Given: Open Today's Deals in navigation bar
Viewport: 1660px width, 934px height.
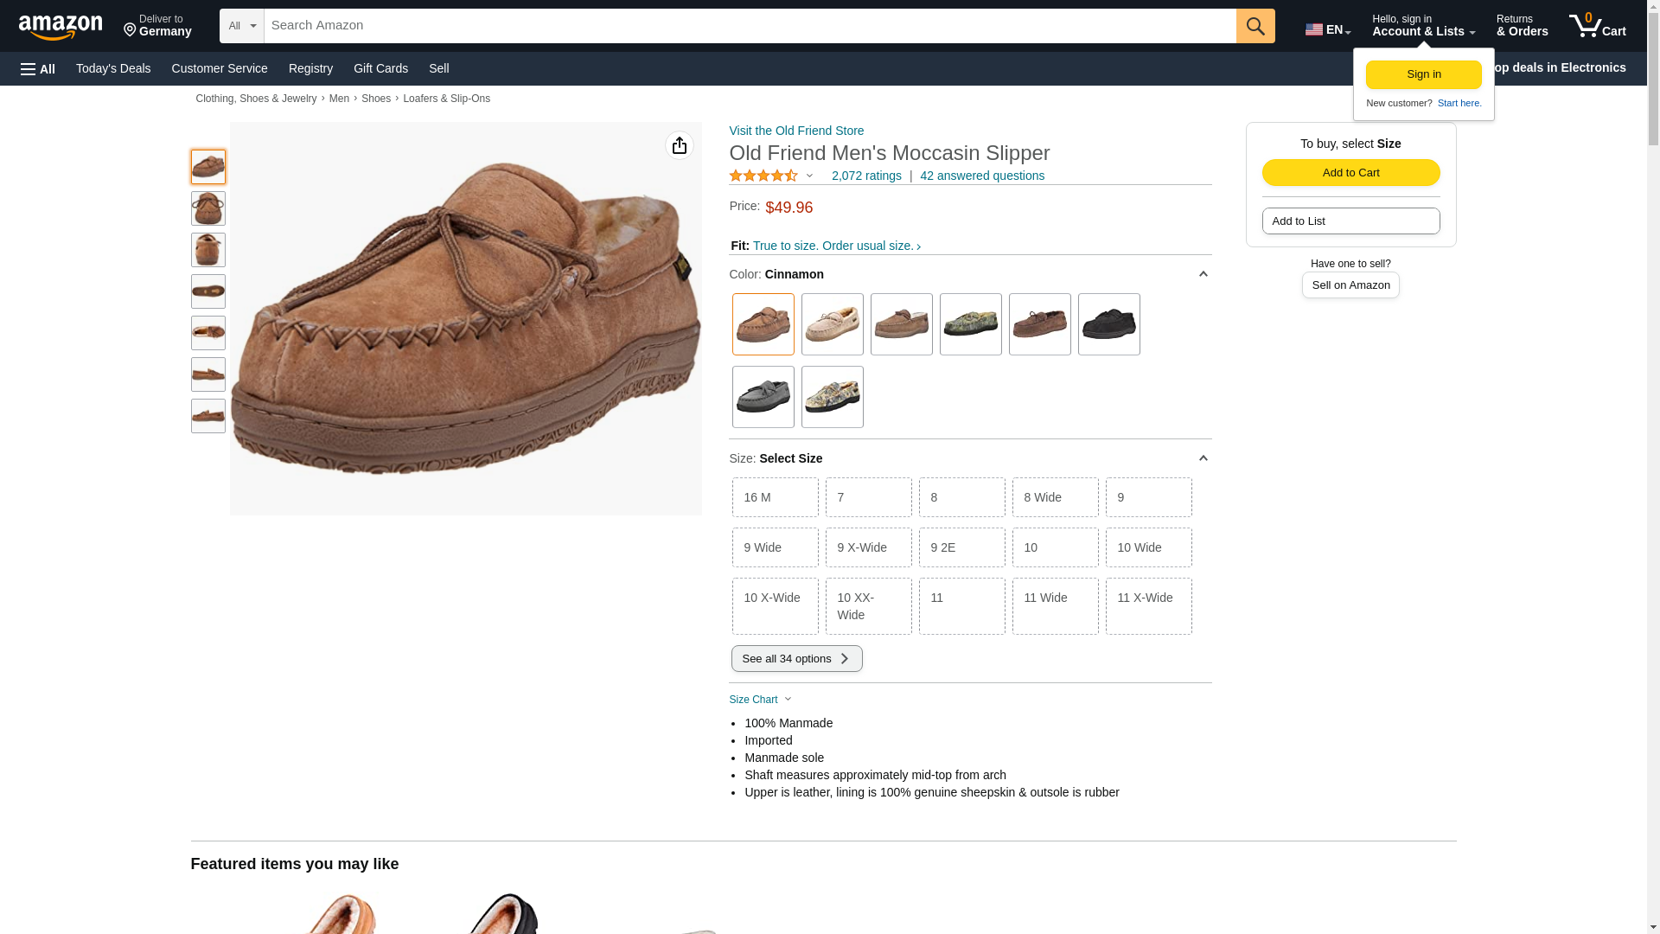Looking at the screenshot, I should 113,68.
